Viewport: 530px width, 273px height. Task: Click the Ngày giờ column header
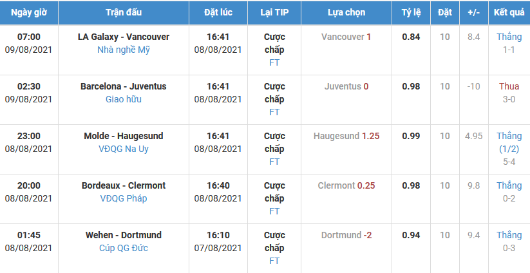[28, 12]
